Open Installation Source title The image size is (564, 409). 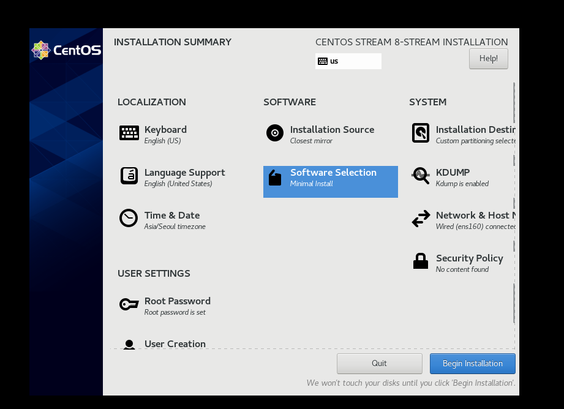coord(332,130)
